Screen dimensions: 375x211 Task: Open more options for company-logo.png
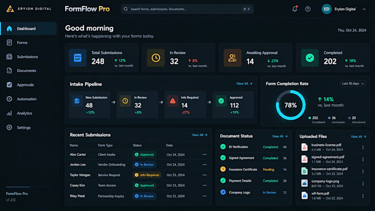(x=363, y=184)
